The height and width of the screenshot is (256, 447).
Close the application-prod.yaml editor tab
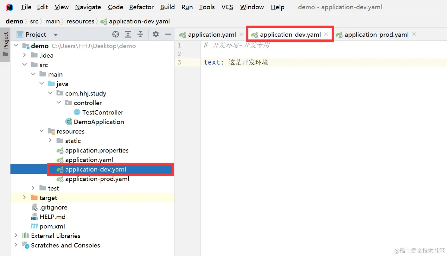(x=414, y=34)
